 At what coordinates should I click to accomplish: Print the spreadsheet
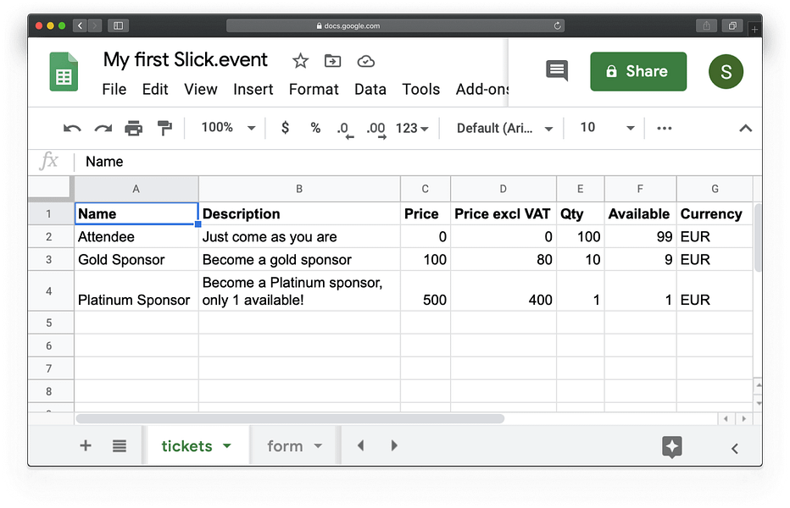(x=134, y=129)
